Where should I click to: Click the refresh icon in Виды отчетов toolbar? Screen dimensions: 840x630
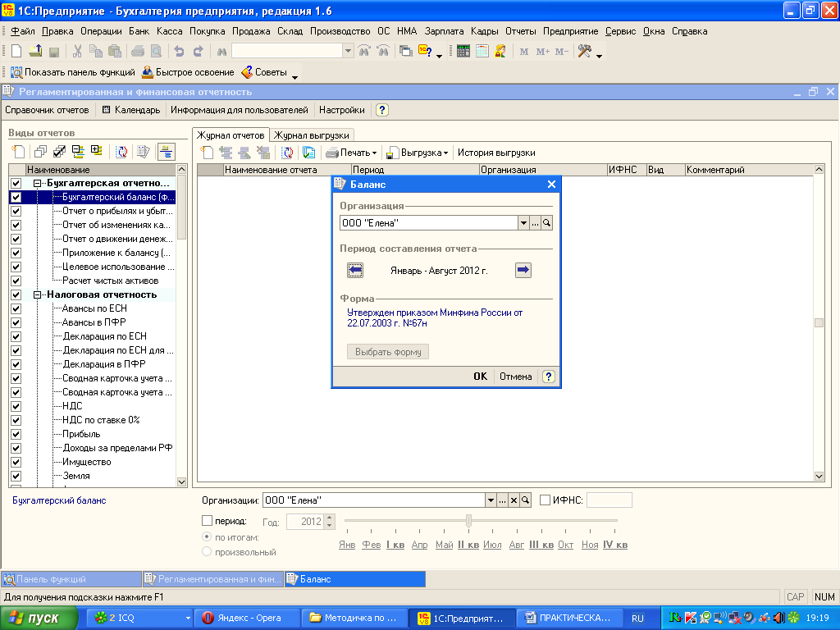point(122,152)
